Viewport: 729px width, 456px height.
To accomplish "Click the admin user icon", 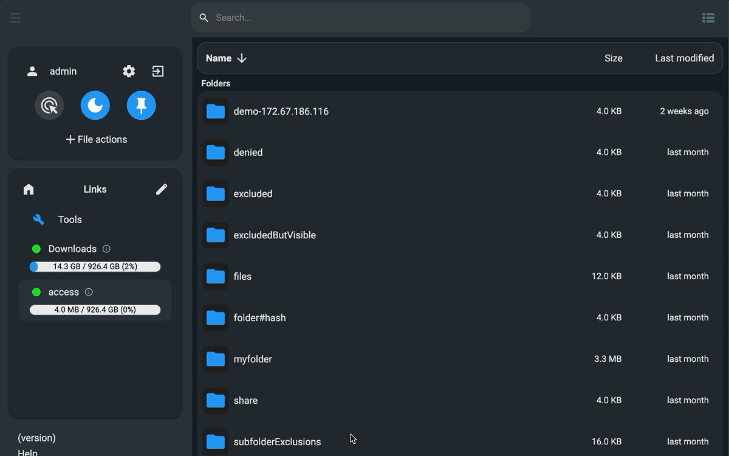I will [32, 71].
